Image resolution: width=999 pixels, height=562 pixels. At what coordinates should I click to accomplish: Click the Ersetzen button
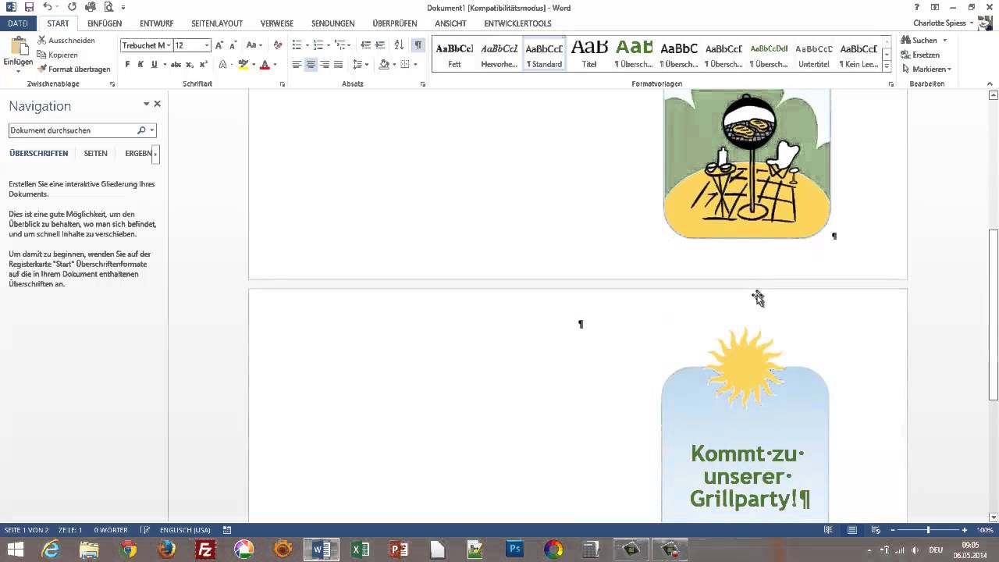point(920,55)
